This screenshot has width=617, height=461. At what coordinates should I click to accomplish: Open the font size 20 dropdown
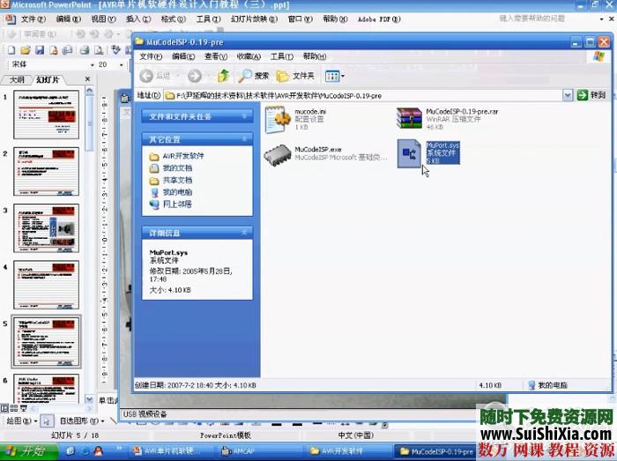pos(122,65)
